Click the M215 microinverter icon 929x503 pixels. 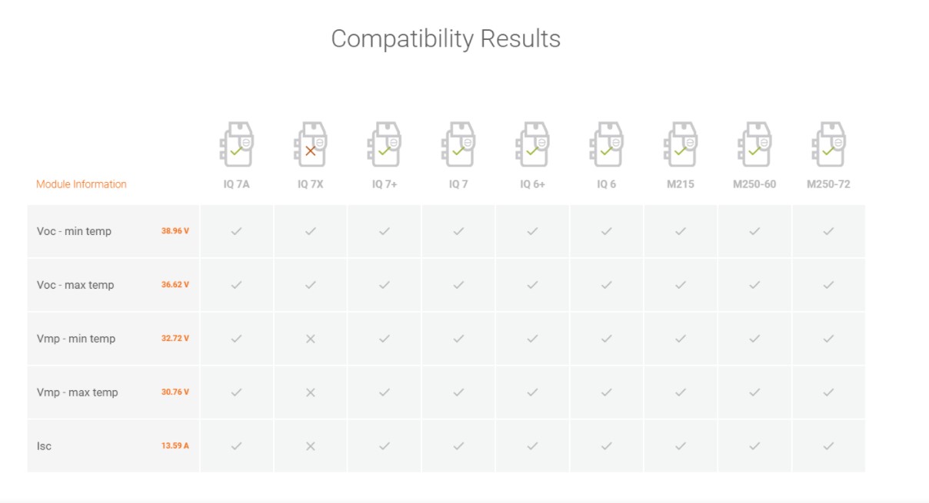(680, 144)
